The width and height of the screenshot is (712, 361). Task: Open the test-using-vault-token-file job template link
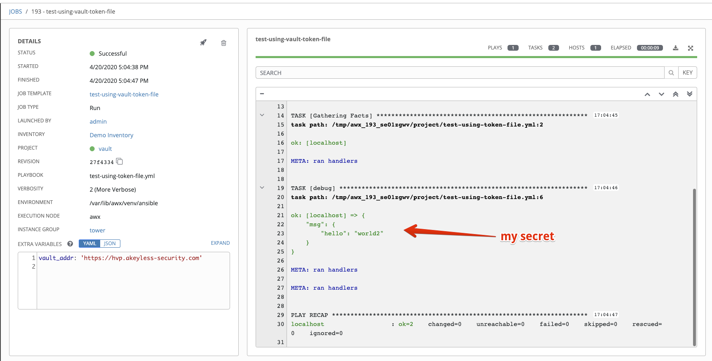124,94
